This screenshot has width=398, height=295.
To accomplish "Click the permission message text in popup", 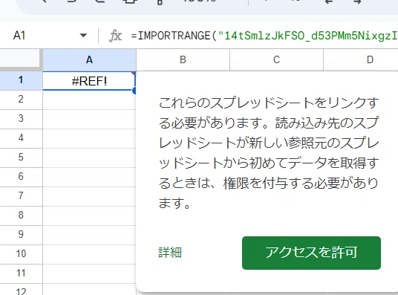I will 269,153.
